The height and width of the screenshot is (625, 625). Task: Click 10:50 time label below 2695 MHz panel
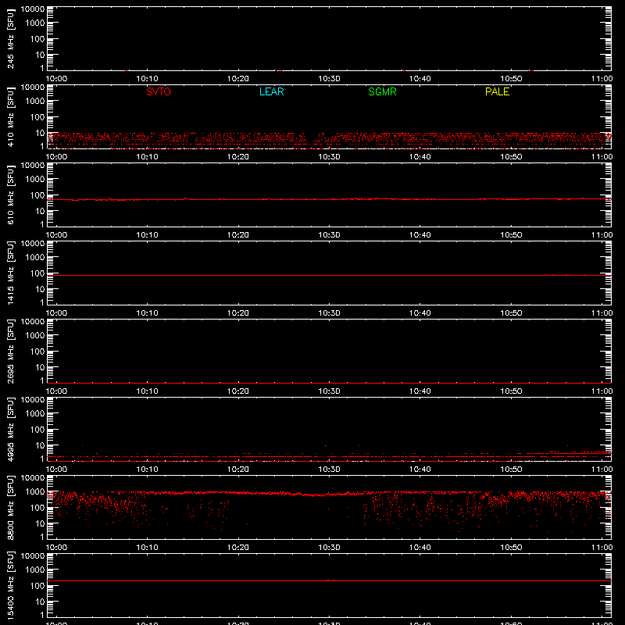511,391
